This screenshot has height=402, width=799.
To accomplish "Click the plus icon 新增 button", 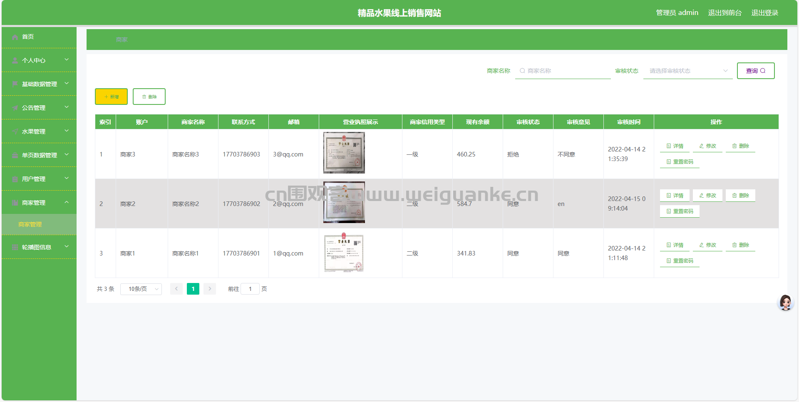I will [106, 97].
